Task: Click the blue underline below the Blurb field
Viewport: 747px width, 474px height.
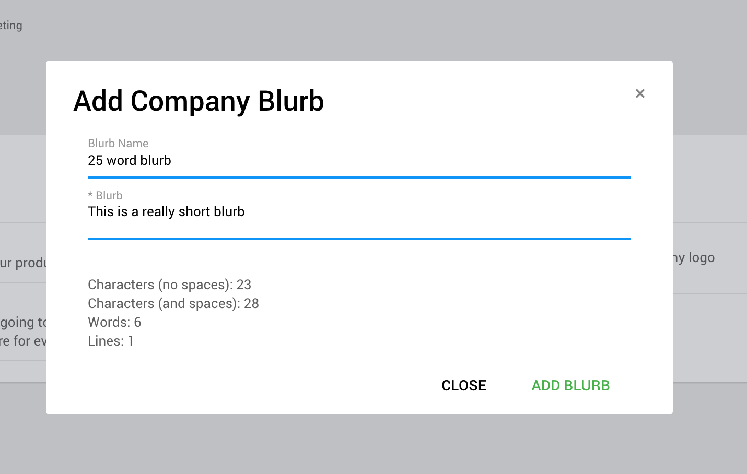Action: point(359,239)
